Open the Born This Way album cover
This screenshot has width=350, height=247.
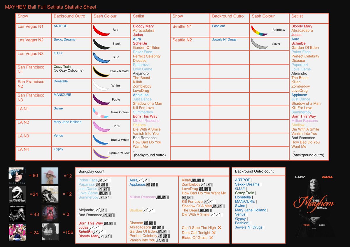[x=17, y=214]
